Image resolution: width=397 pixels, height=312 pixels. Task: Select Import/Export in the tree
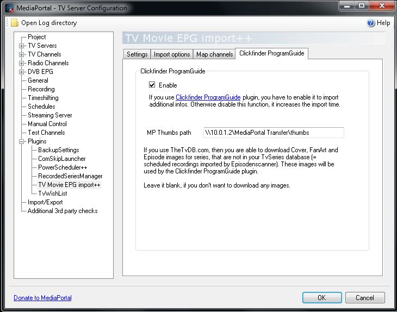point(45,202)
